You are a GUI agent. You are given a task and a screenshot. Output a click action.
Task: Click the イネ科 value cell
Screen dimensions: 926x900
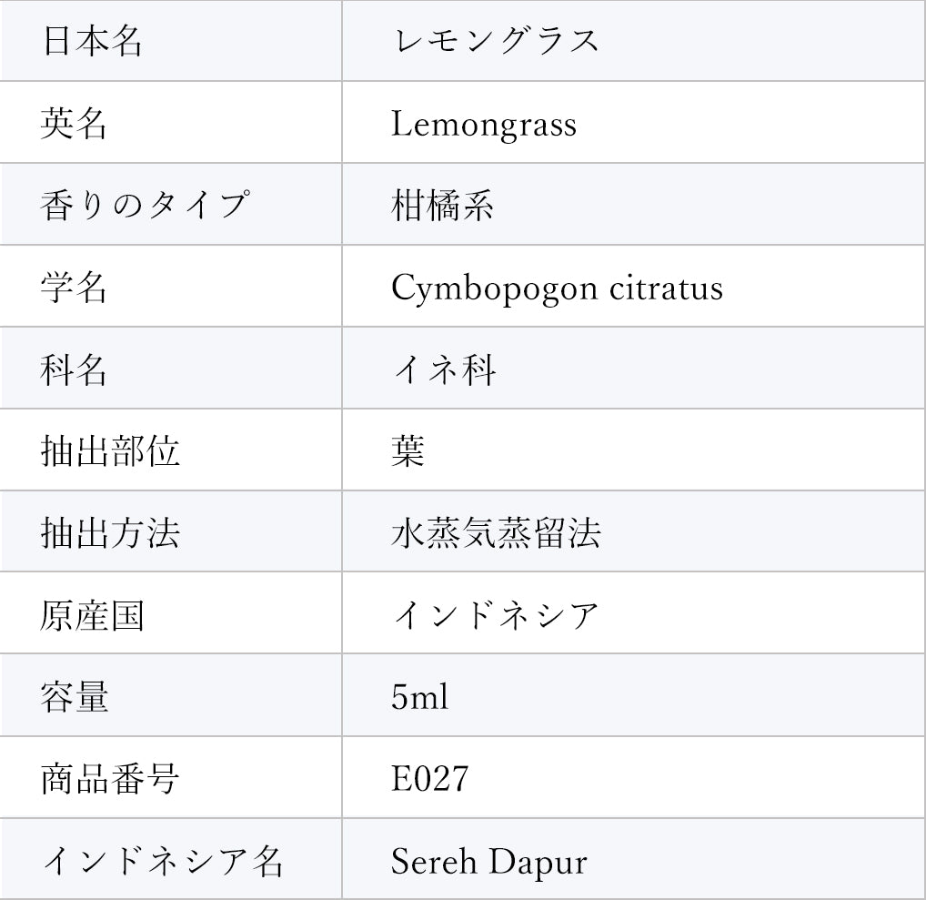coord(443,369)
